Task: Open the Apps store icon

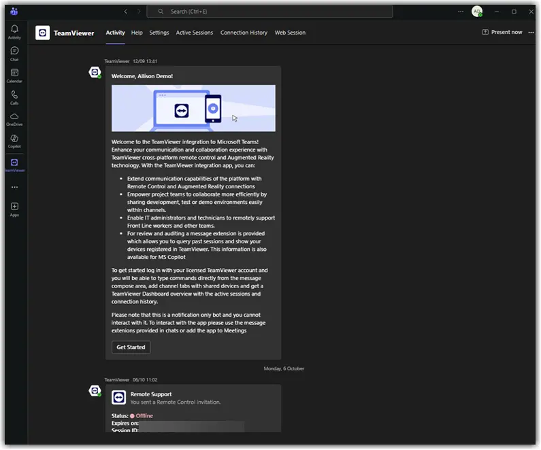Action: click(14, 209)
